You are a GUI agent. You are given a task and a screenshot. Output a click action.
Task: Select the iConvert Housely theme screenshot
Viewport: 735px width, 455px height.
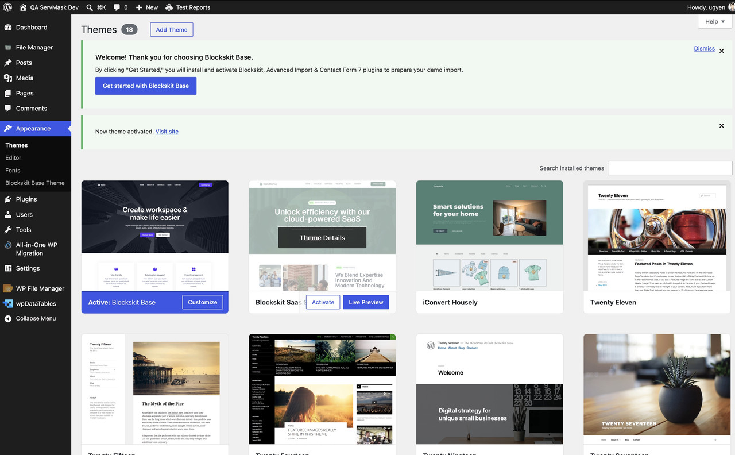[x=490, y=236]
